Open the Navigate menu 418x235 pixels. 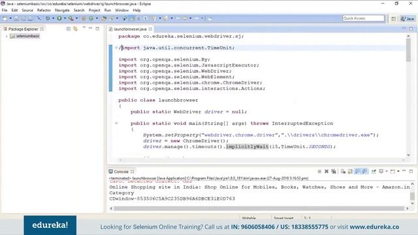coord(62,10)
